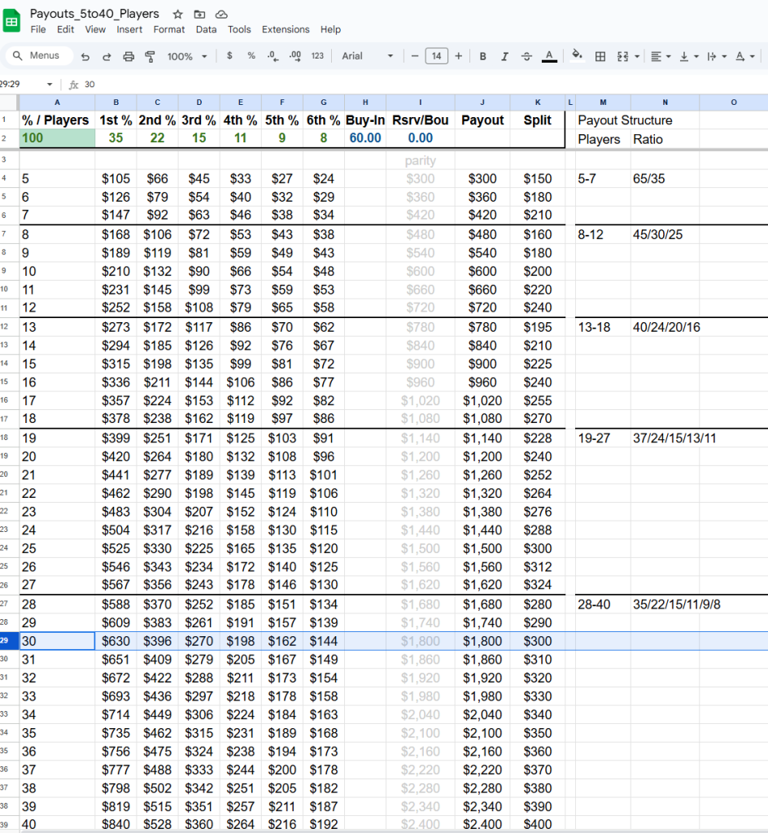This screenshot has height=833, width=768.
Task: Open the Format menu
Action: tap(169, 29)
